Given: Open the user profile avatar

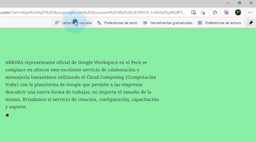Looking at the screenshot, I should (x=238, y=12).
